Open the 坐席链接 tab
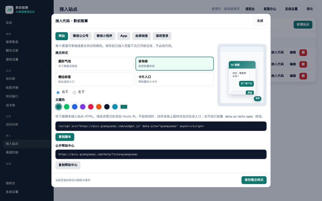 (142, 36)
